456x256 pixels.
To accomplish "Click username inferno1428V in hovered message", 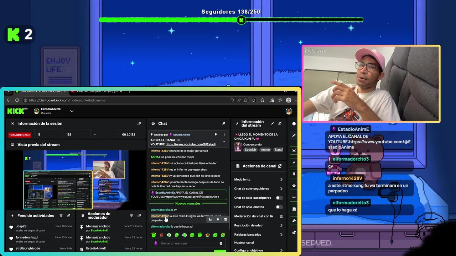I will click(160, 216).
